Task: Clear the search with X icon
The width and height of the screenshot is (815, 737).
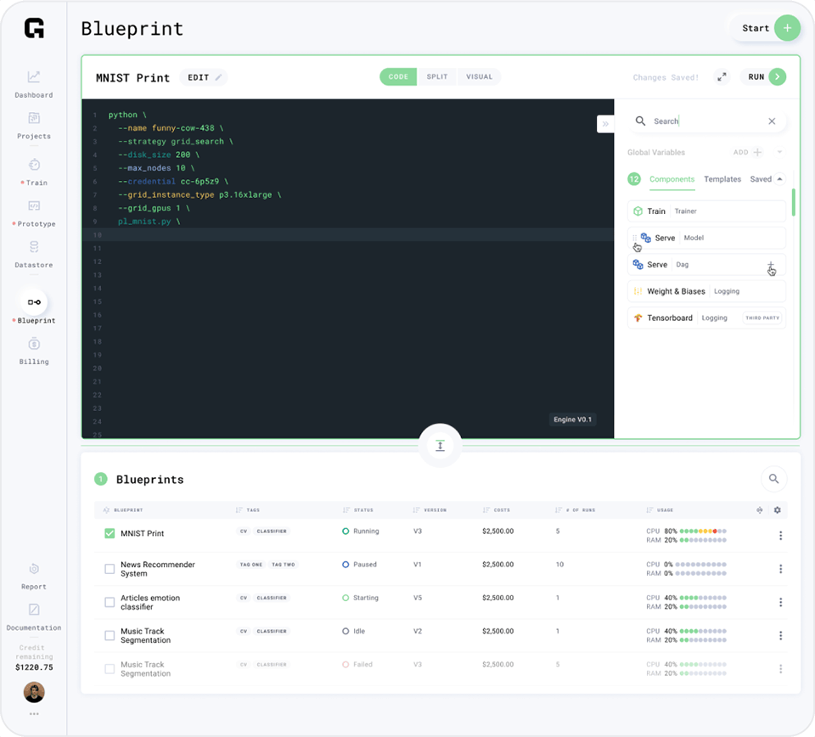Action: coord(772,121)
